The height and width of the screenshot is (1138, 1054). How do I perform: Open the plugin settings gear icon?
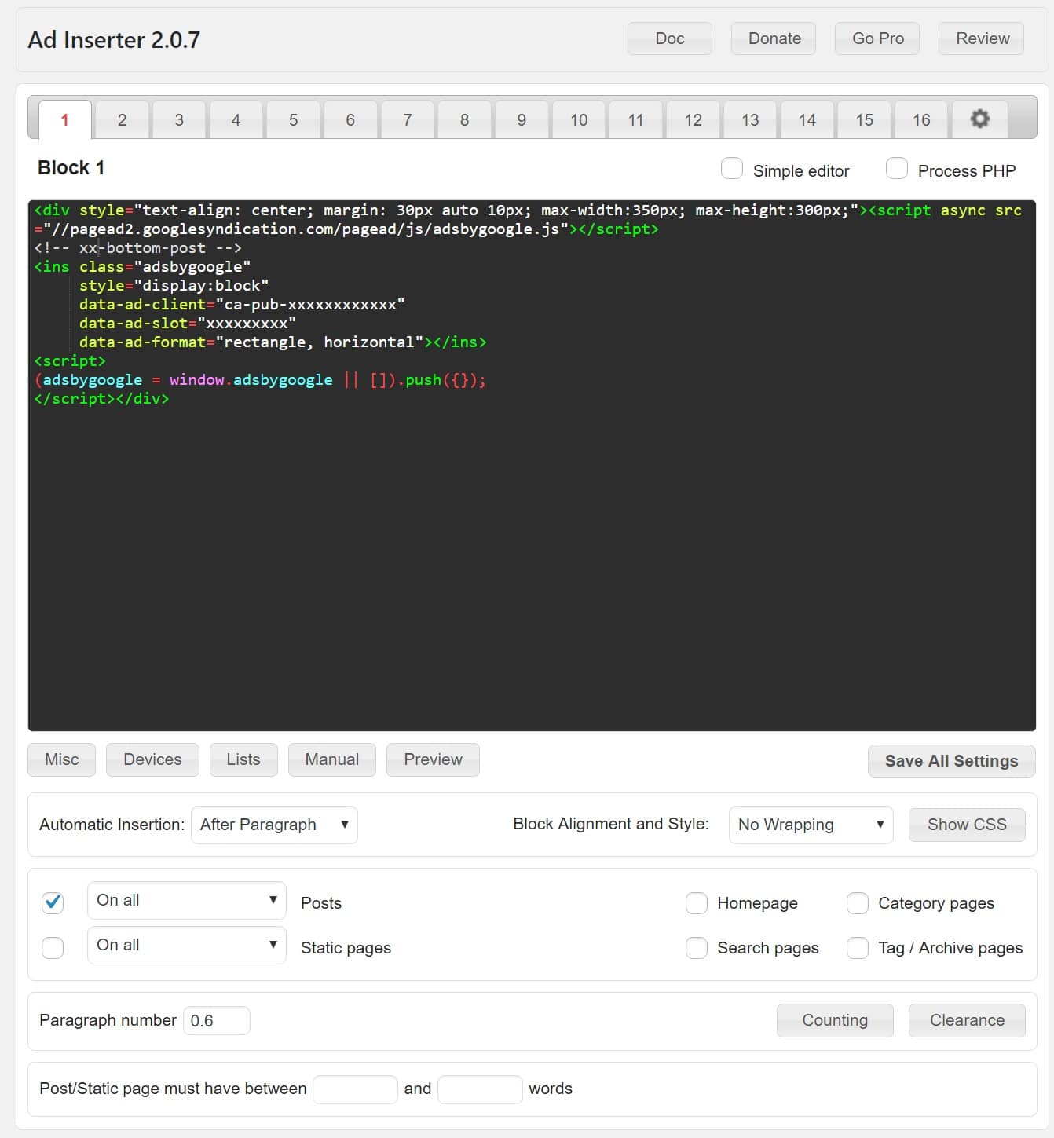click(x=979, y=119)
